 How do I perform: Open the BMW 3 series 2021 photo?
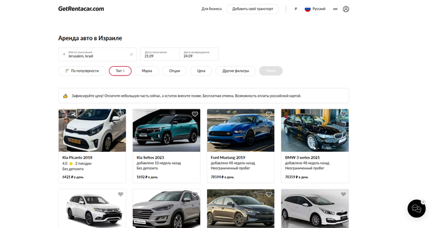point(315,131)
